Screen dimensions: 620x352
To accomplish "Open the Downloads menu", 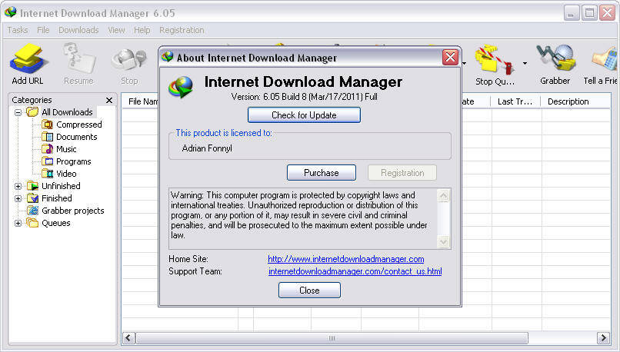I will pyautogui.click(x=78, y=30).
